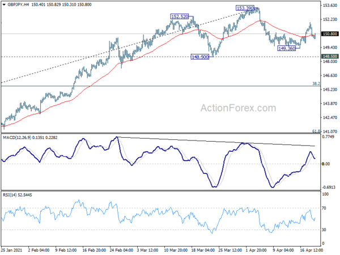Select the 153.390 price label
Image resolution: width=340 pixels, height=255 pixels.
[x=245, y=8]
